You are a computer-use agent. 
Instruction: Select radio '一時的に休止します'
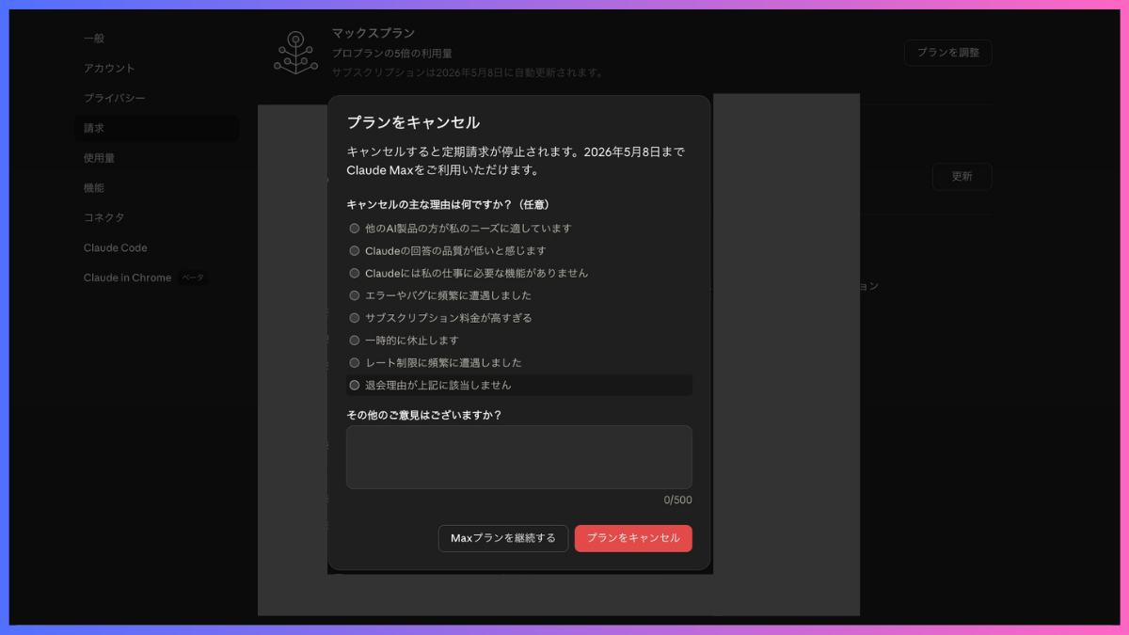click(355, 341)
